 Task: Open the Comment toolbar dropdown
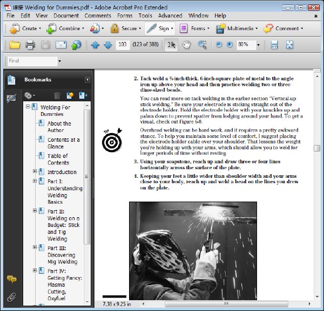point(283,29)
